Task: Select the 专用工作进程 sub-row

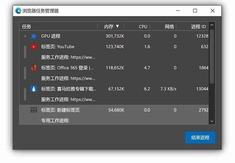Action: tap(114, 120)
